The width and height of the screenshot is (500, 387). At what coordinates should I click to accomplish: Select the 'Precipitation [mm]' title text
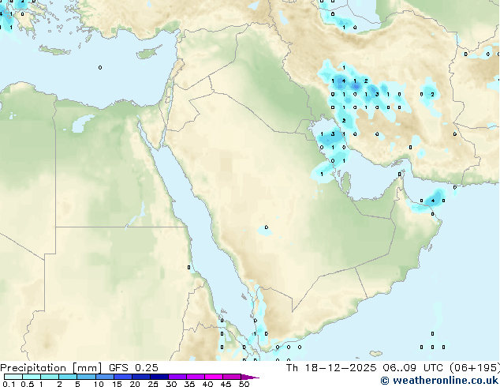click(x=51, y=368)
